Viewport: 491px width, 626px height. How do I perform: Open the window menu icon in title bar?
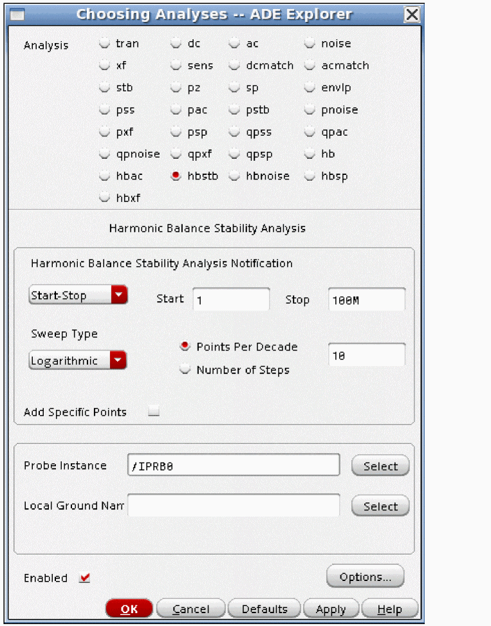tap(20, 15)
